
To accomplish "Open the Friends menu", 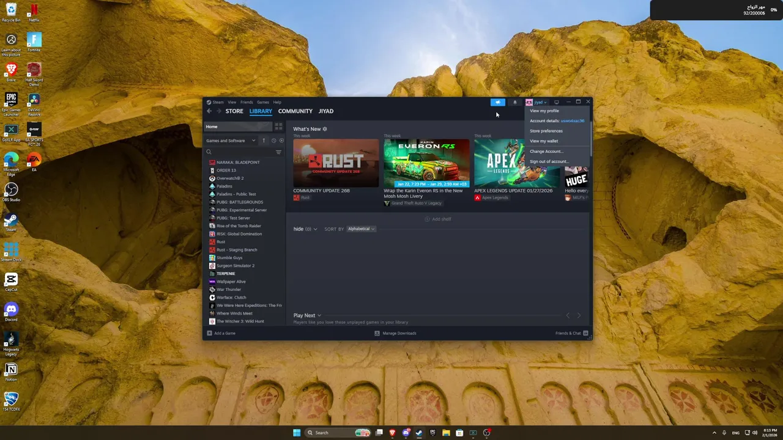I will [x=247, y=102].
